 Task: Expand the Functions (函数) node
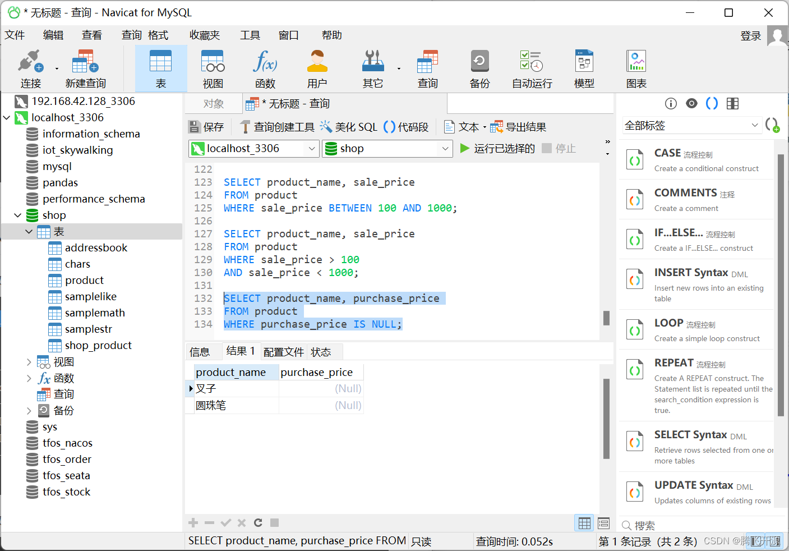[29, 378]
